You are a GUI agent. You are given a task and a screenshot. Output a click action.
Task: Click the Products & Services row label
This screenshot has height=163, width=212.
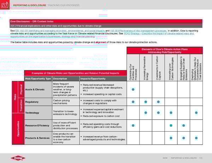[x=37, y=138]
